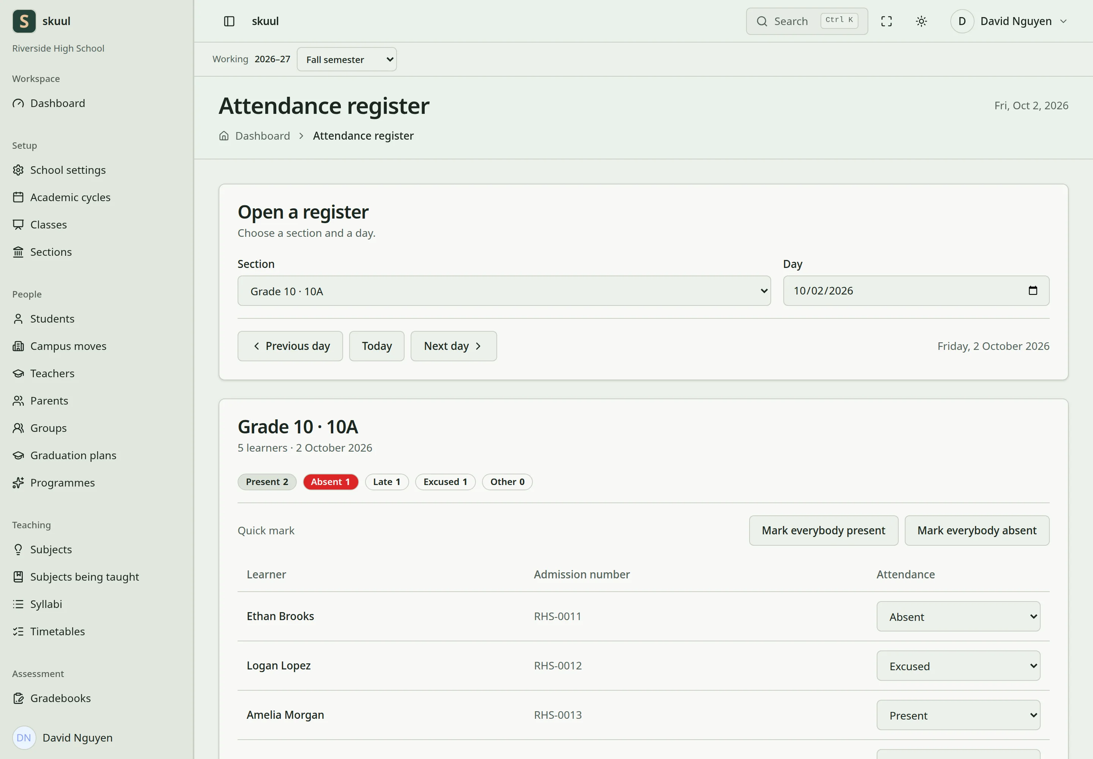Viewport: 1093px width, 759px height.
Task: Go to Subjects
Action: pyautogui.click(x=96, y=550)
